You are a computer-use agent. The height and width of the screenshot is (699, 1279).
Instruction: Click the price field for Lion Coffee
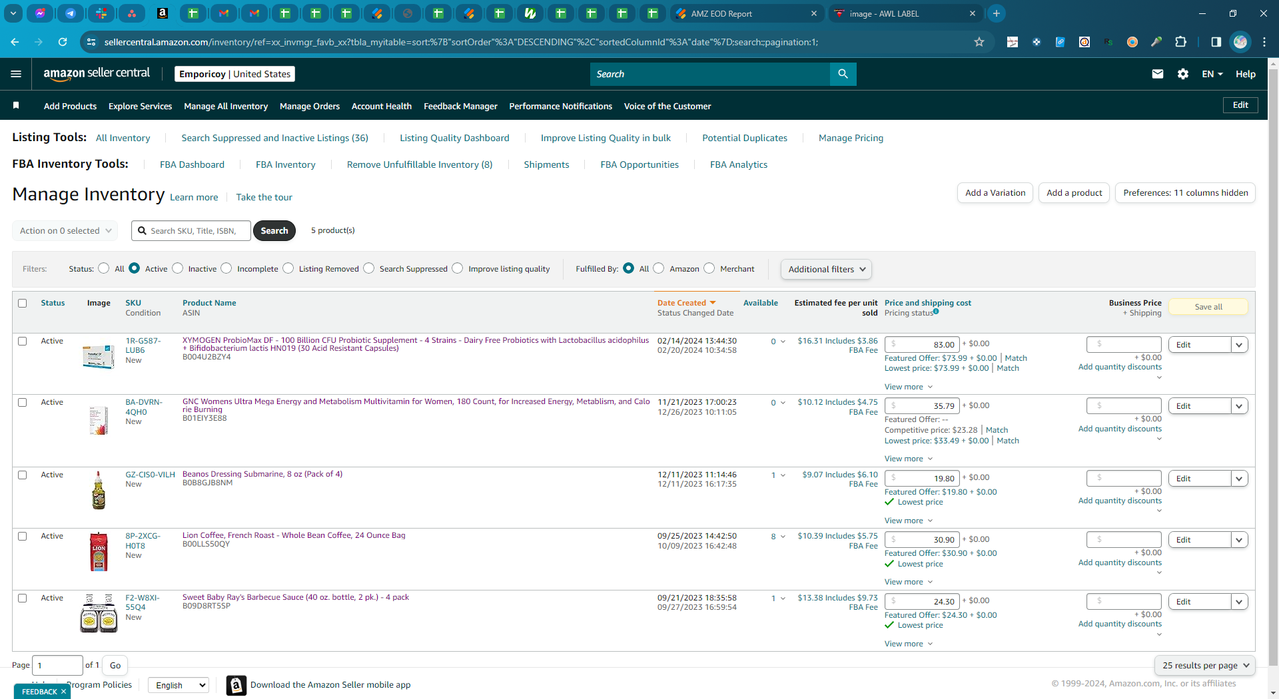[x=922, y=540]
